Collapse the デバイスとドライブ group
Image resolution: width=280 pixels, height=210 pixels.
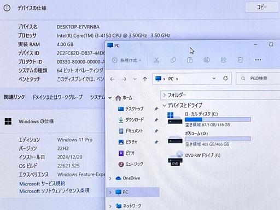[x=165, y=106]
